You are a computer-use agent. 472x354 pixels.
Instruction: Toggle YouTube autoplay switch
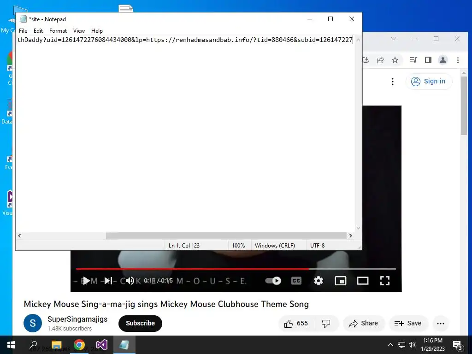click(x=273, y=281)
